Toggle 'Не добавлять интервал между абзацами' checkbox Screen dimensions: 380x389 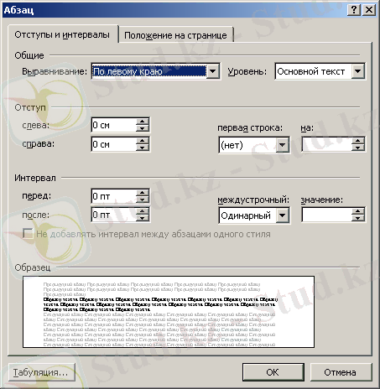click(28, 233)
